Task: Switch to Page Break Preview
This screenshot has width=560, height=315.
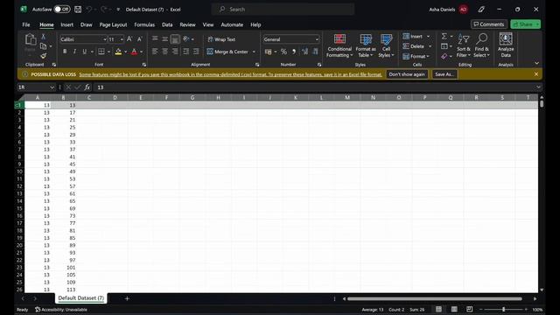Action: [x=469, y=309]
